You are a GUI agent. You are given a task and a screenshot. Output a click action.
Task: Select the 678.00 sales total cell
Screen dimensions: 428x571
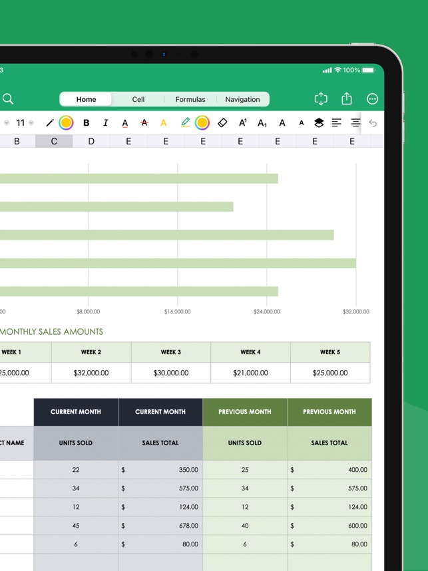pos(160,526)
